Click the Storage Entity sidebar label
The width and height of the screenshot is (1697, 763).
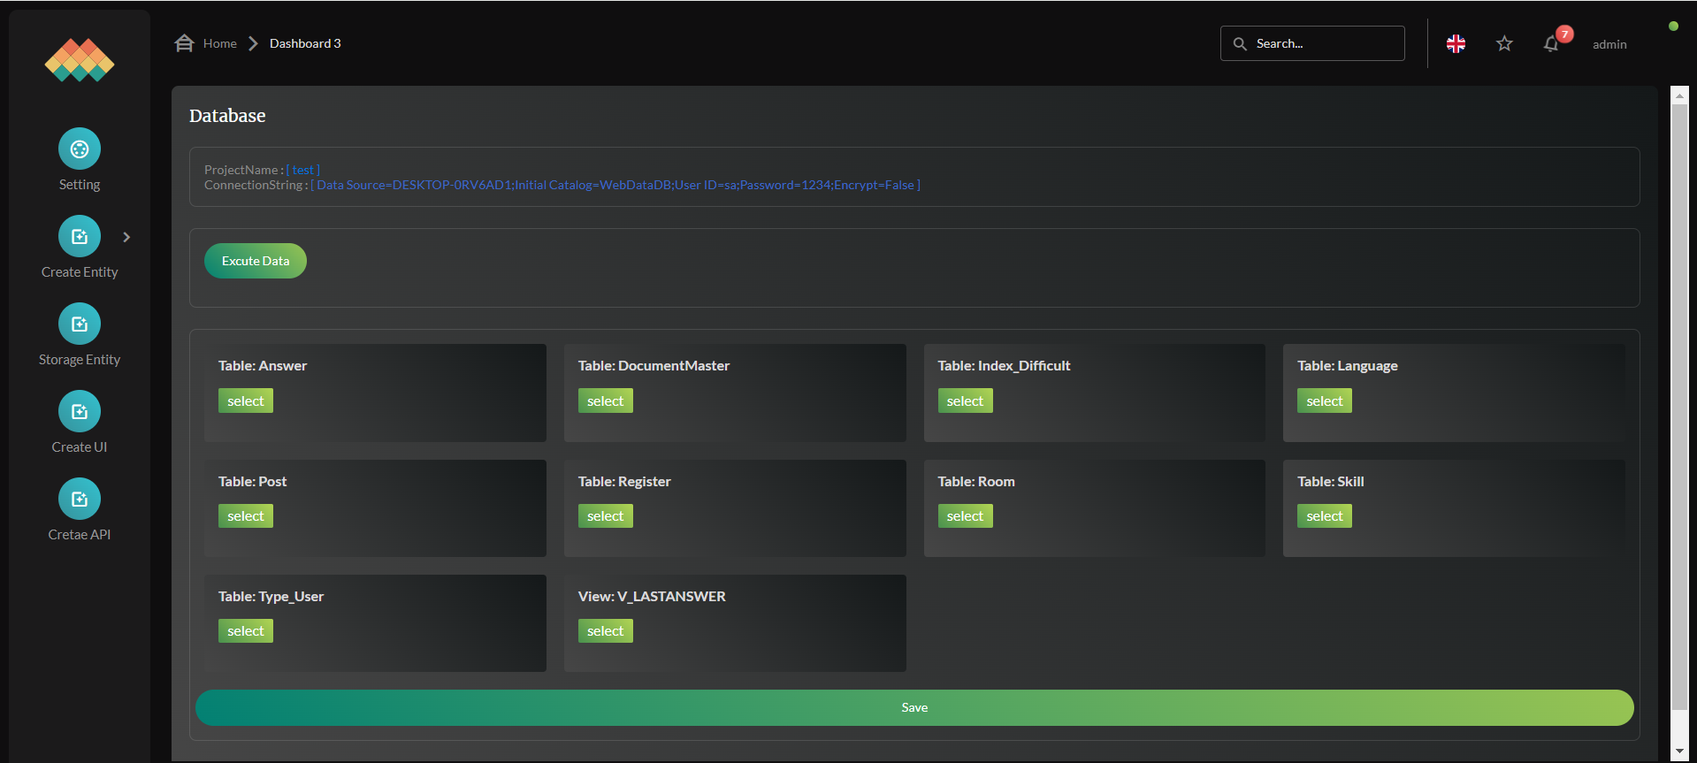80,359
